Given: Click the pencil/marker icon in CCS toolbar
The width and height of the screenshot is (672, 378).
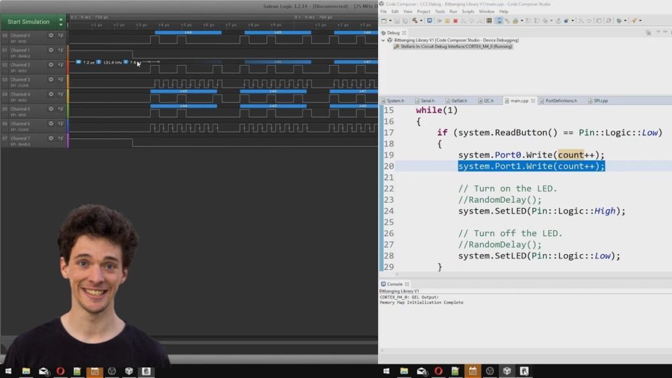Looking at the screenshot, I should click(x=634, y=20).
